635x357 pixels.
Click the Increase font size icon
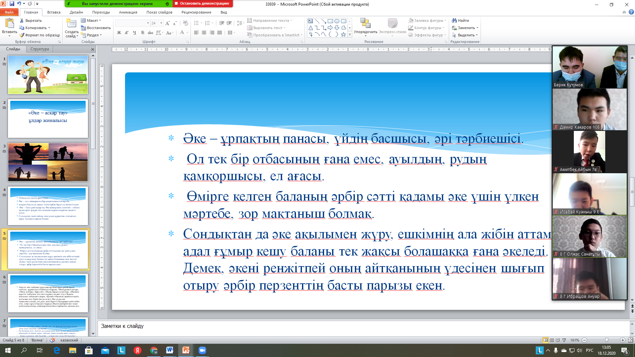[x=167, y=23]
